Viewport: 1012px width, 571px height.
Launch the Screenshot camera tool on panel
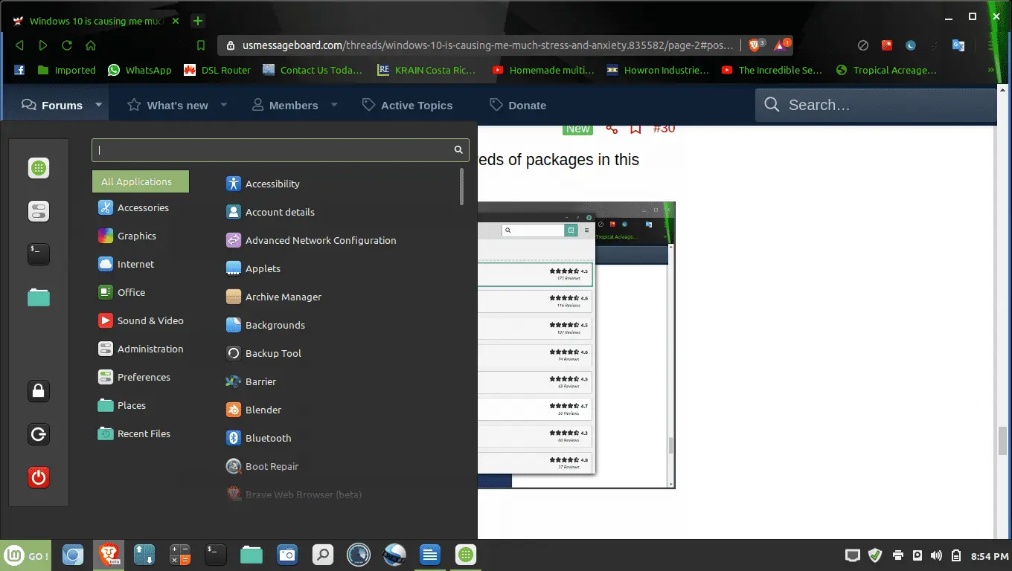[x=287, y=555]
